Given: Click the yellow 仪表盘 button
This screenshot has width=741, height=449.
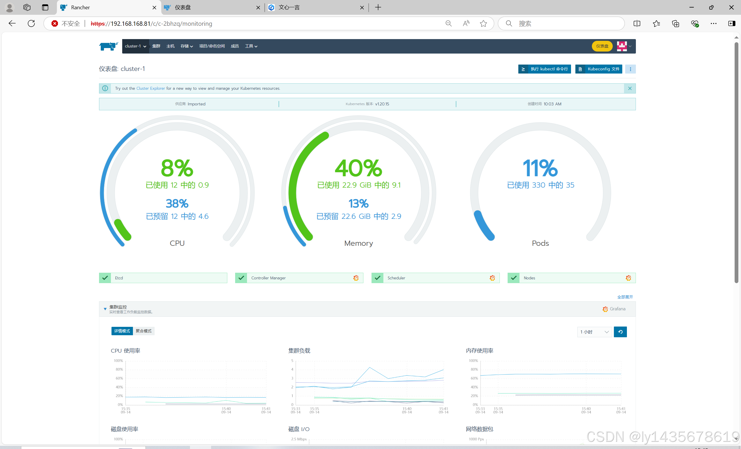Looking at the screenshot, I should click(602, 46).
